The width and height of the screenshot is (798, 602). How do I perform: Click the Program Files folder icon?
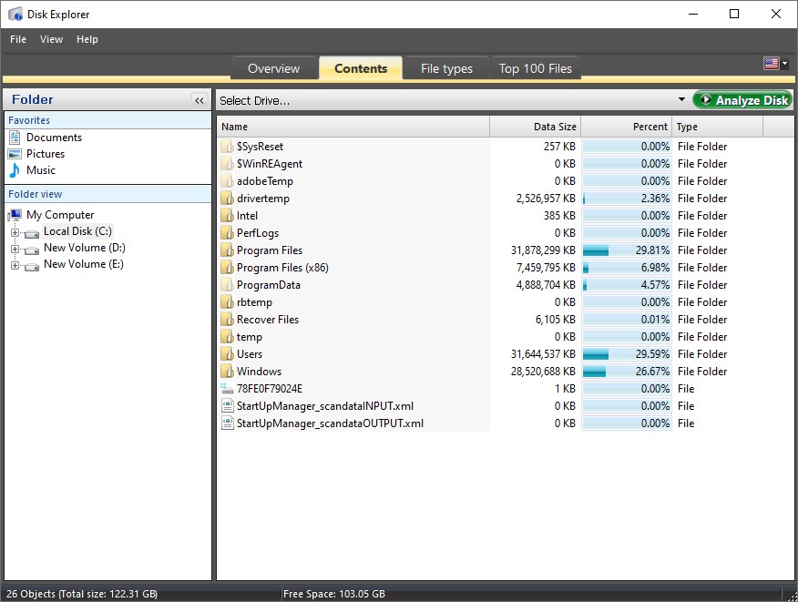228,250
